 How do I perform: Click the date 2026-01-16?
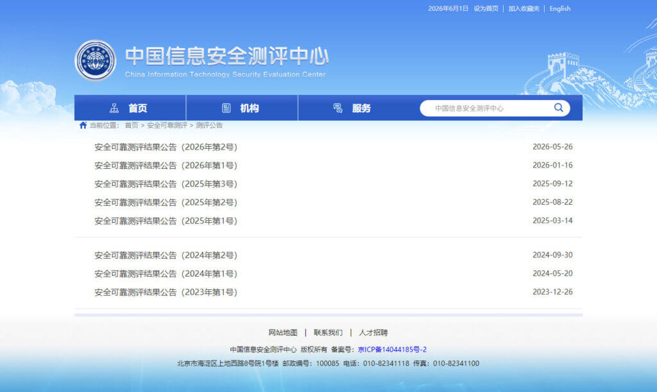[x=552, y=165]
